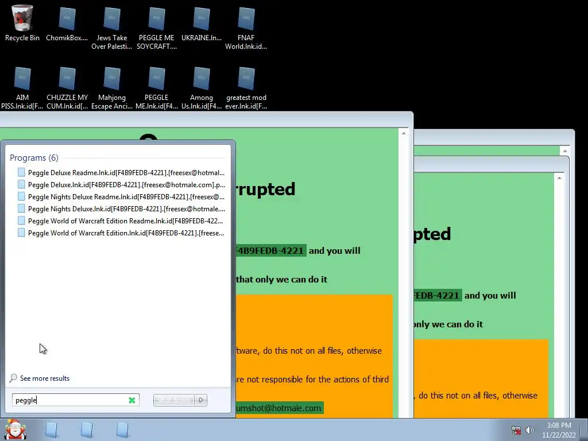
Task: Click See more results link
Action: click(x=45, y=378)
